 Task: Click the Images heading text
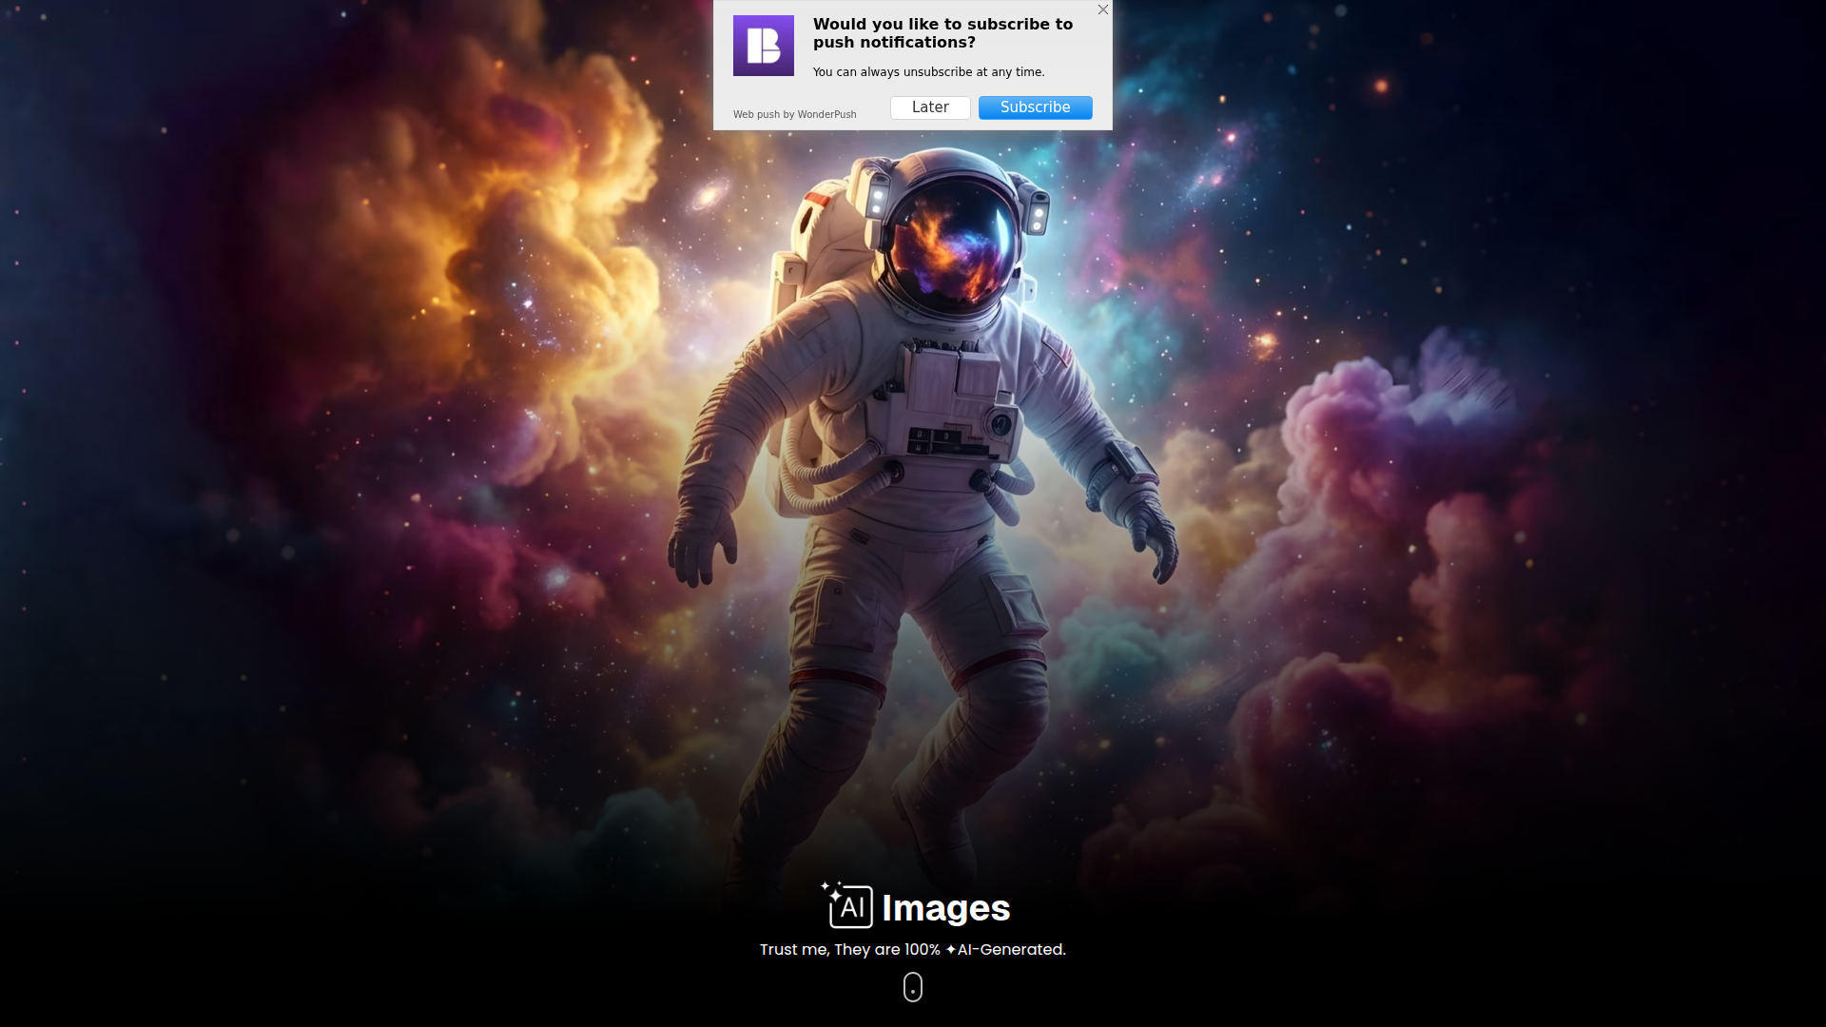[945, 908]
